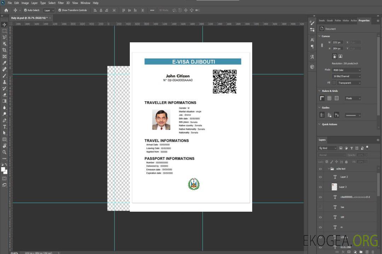Click the Home button in options bar
The width and height of the screenshot is (382, 254).
click(6, 10)
